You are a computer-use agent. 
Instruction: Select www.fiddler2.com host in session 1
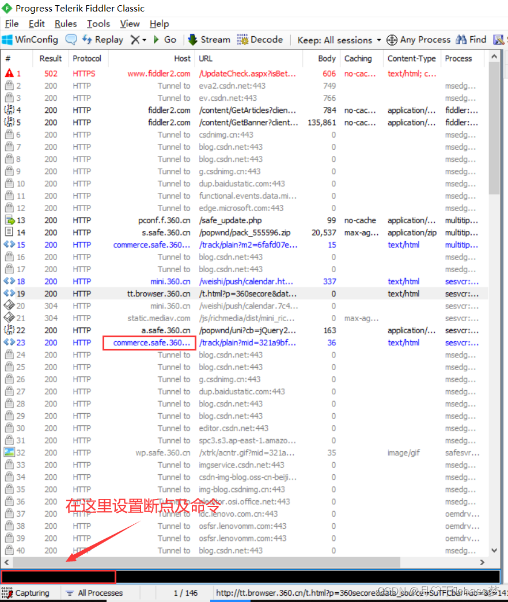coord(159,73)
